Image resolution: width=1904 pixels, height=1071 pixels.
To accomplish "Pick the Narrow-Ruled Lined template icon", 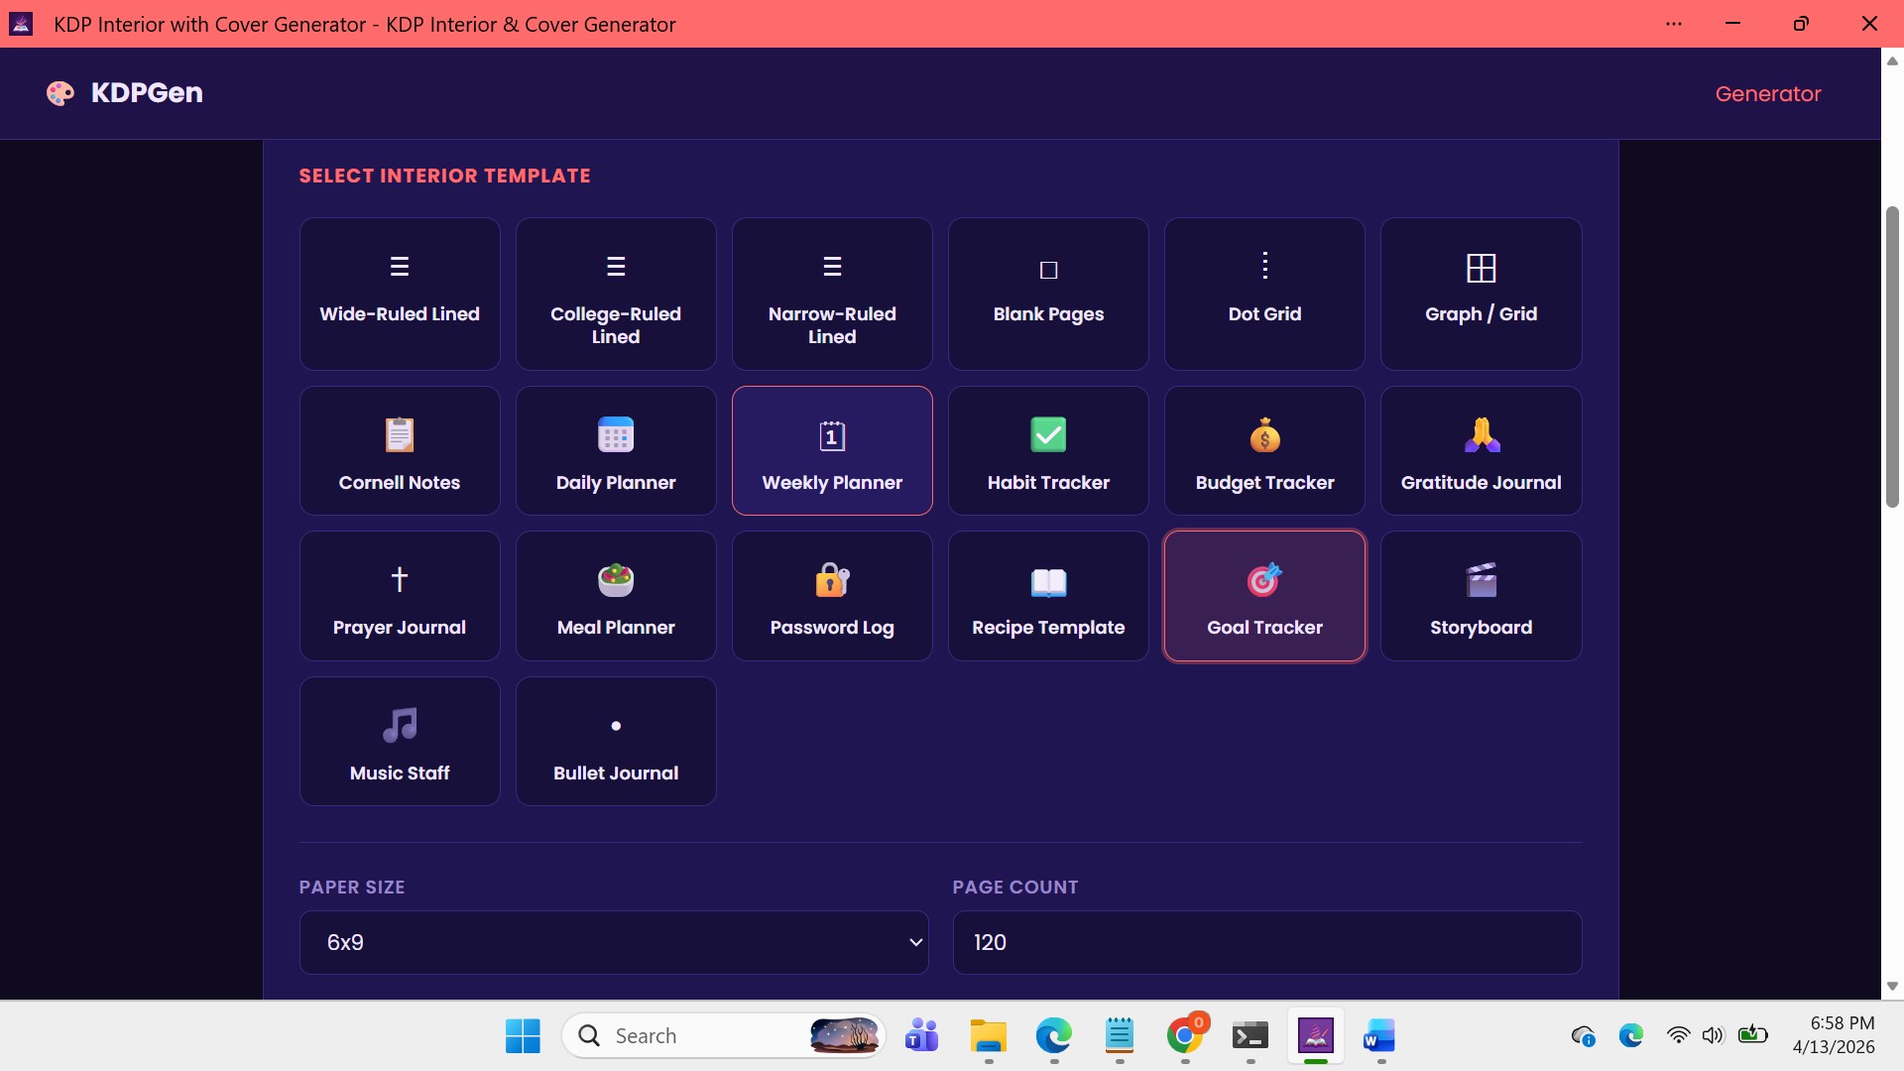I will click(832, 266).
